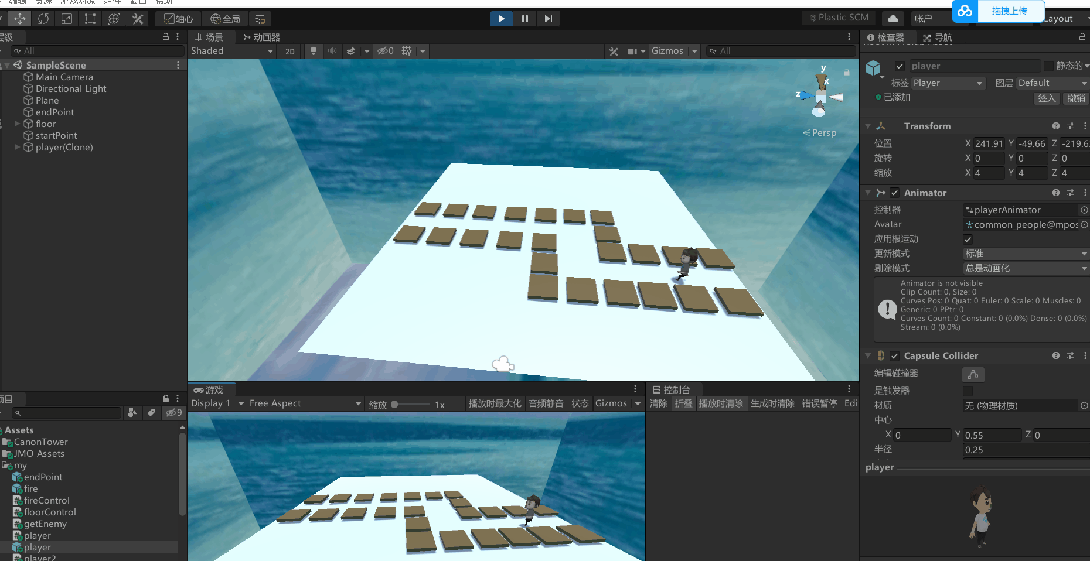Click the Pause button
The image size is (1090, 561).
(524, 19)
